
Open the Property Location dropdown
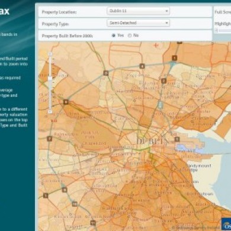click(x=138, y=11)
